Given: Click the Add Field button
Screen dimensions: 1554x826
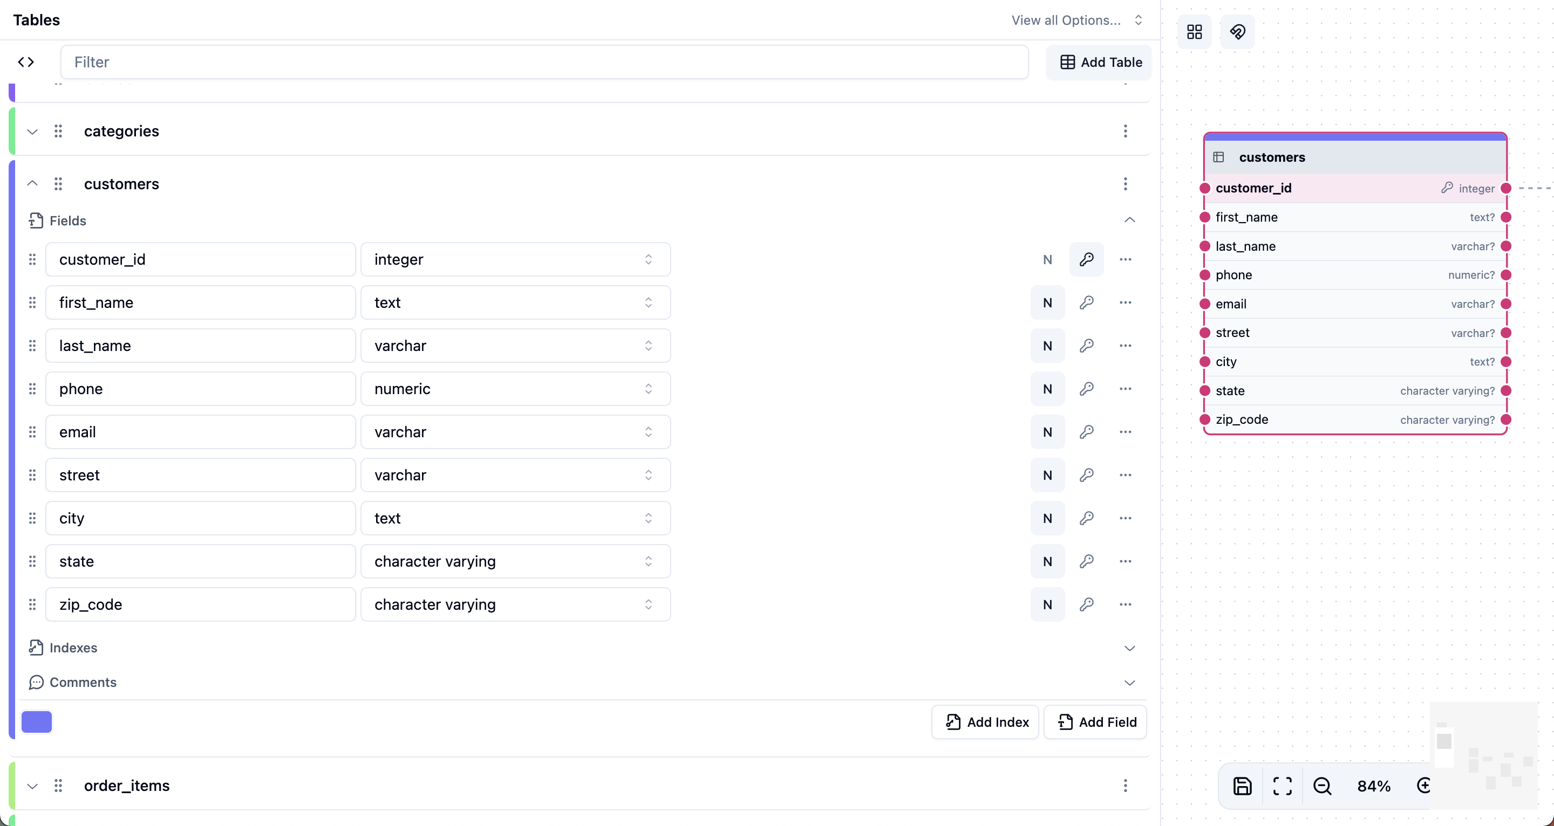Looking at the screenshot, I should (1095, 722).
